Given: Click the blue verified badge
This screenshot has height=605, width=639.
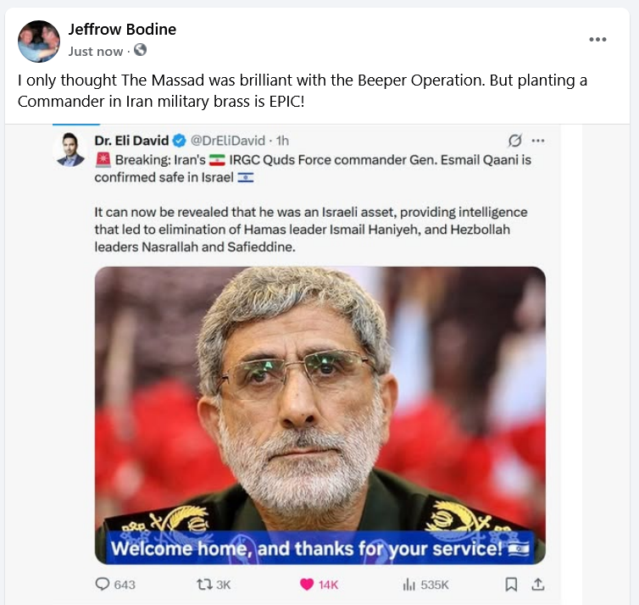Looking at the screenshot, I should point(180,141).
